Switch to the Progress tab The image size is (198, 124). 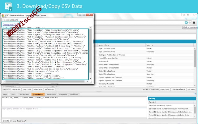(63, 94)
